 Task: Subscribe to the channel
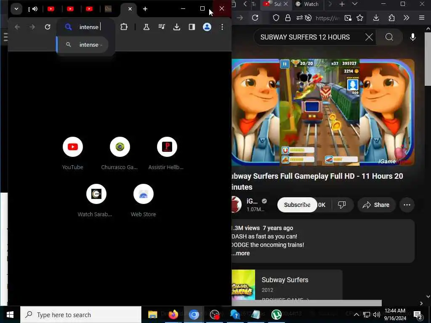coord(297,205)
